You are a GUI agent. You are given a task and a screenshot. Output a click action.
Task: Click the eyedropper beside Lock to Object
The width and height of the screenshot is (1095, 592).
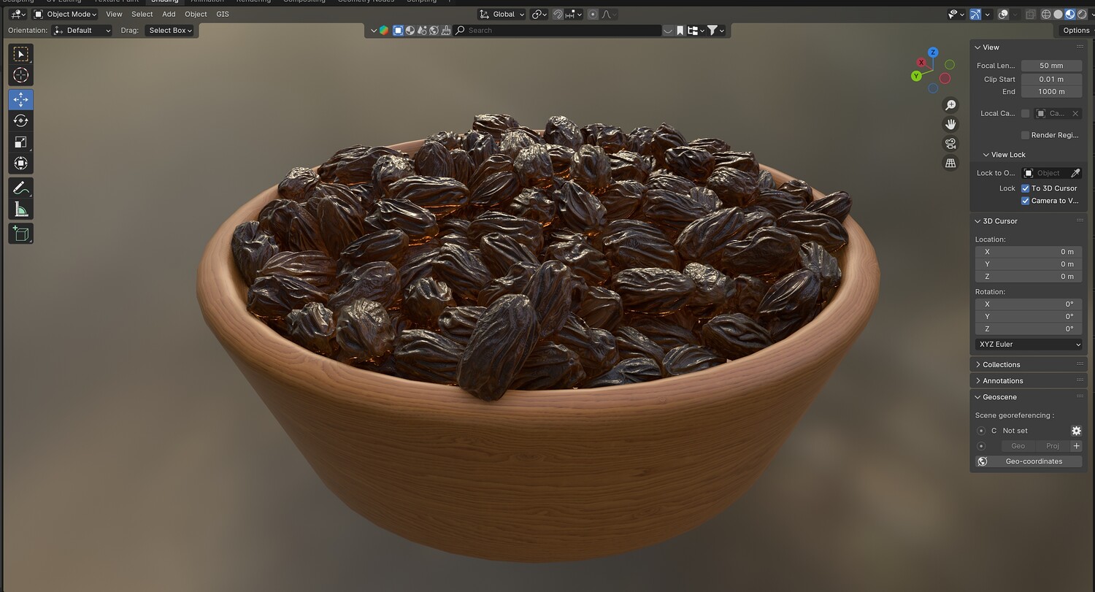click(1075, 173)
